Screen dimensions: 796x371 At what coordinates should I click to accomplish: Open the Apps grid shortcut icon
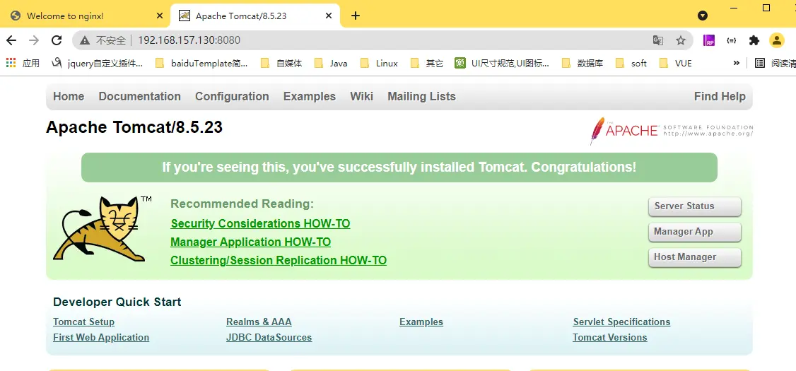(x=11, y=63)
